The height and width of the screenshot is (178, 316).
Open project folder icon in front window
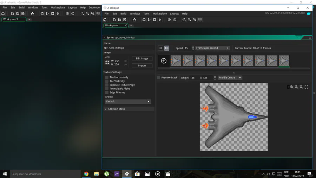[x=119, y=20]
